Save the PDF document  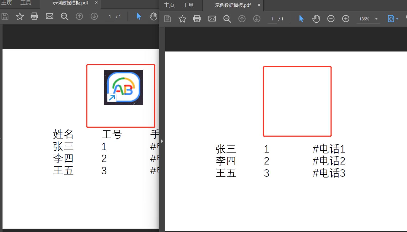[x=167, y=18]
